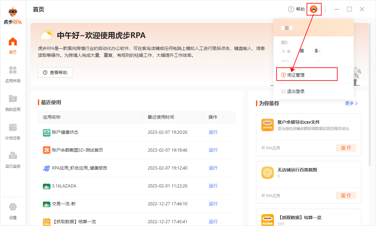Click the user avatar icon
Screen dimensions: 376x226
pos(314,9)
